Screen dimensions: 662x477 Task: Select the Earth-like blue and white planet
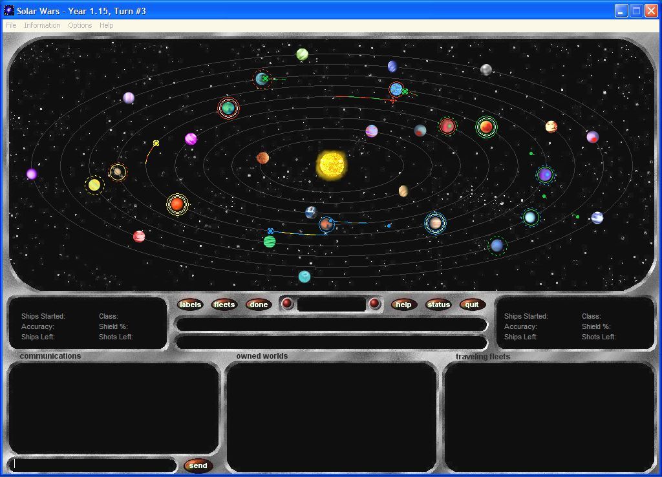(x=311, y=212)
